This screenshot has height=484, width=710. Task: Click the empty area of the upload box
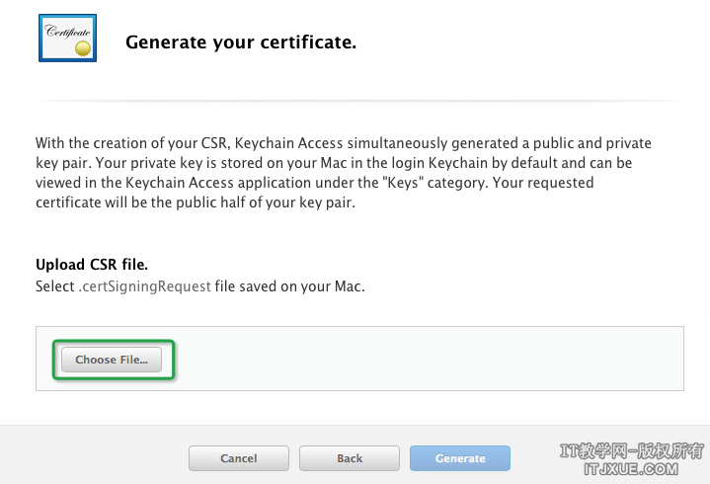click(x=425, y=360)
